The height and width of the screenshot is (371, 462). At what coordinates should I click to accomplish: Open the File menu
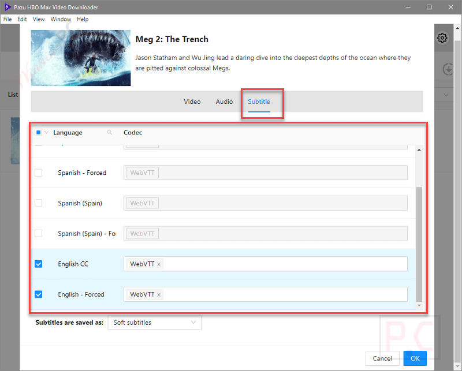coord(8,19)
